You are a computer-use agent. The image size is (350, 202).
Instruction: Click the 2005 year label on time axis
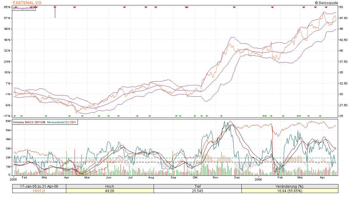[14, 179]
